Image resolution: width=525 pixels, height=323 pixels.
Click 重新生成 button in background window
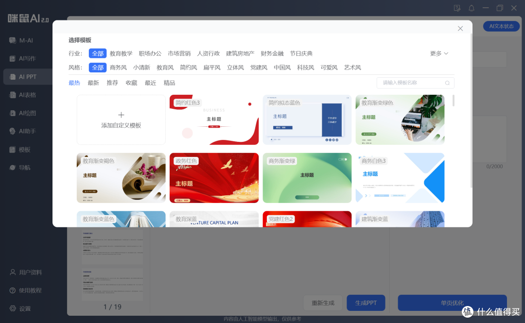tap(323, 303)
